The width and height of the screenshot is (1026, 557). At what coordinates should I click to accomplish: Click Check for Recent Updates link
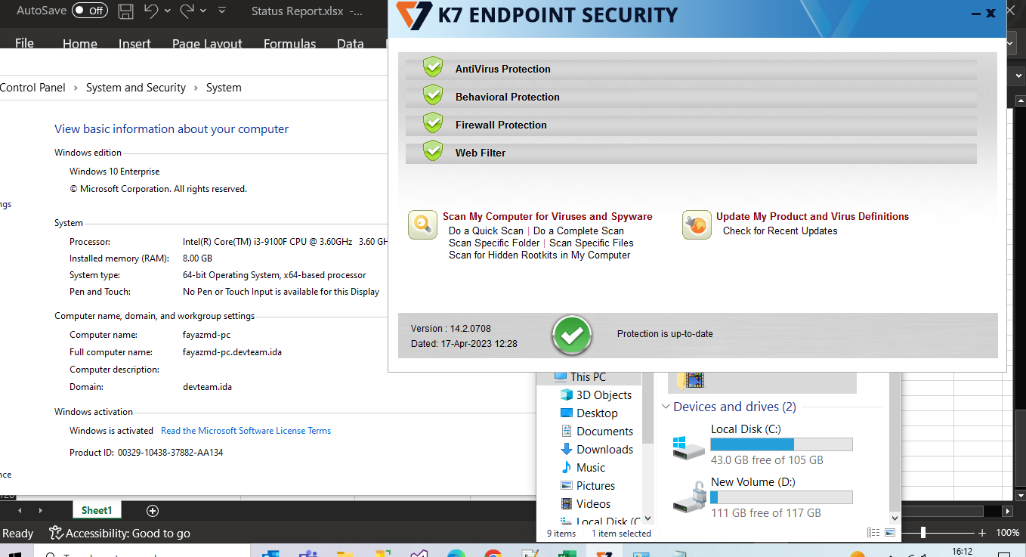coord(780,231)
